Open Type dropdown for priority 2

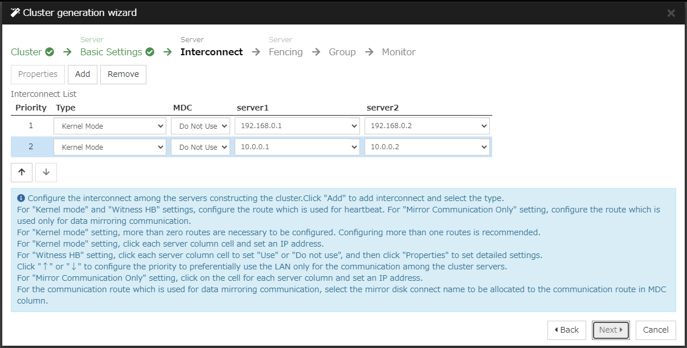[x=109, y=147]
